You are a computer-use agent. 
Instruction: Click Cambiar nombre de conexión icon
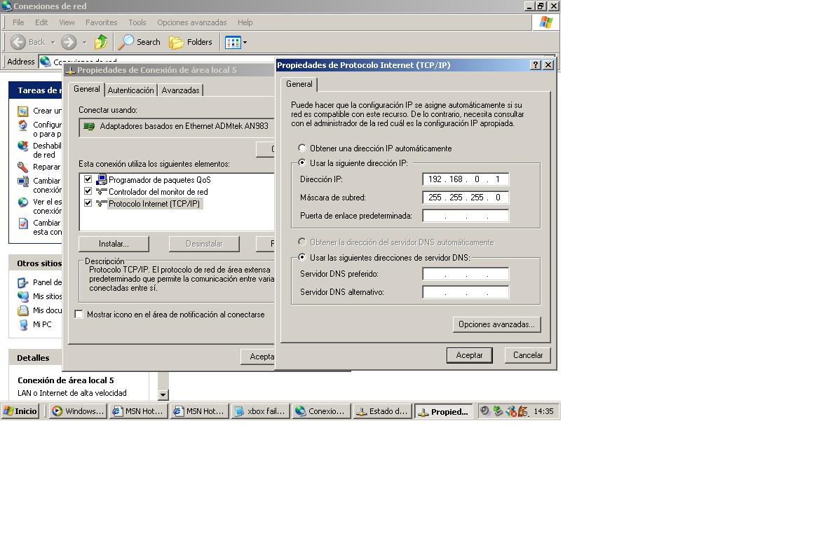click(x=22, y=181)
